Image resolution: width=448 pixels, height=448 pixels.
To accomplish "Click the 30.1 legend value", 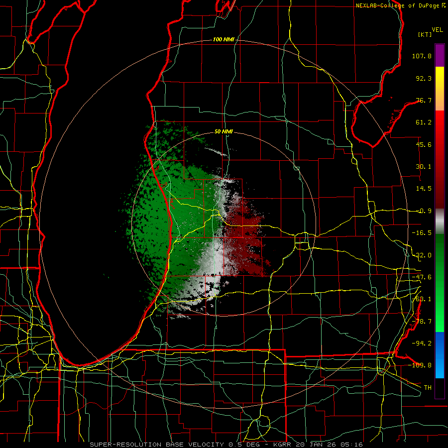I will pyautogui.click(x=424, y=167).
